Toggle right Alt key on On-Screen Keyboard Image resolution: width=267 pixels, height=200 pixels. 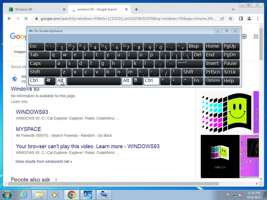127,81
